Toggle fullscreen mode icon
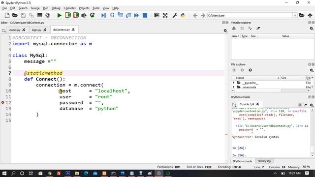The image size is (315, 177). [165, 15]
